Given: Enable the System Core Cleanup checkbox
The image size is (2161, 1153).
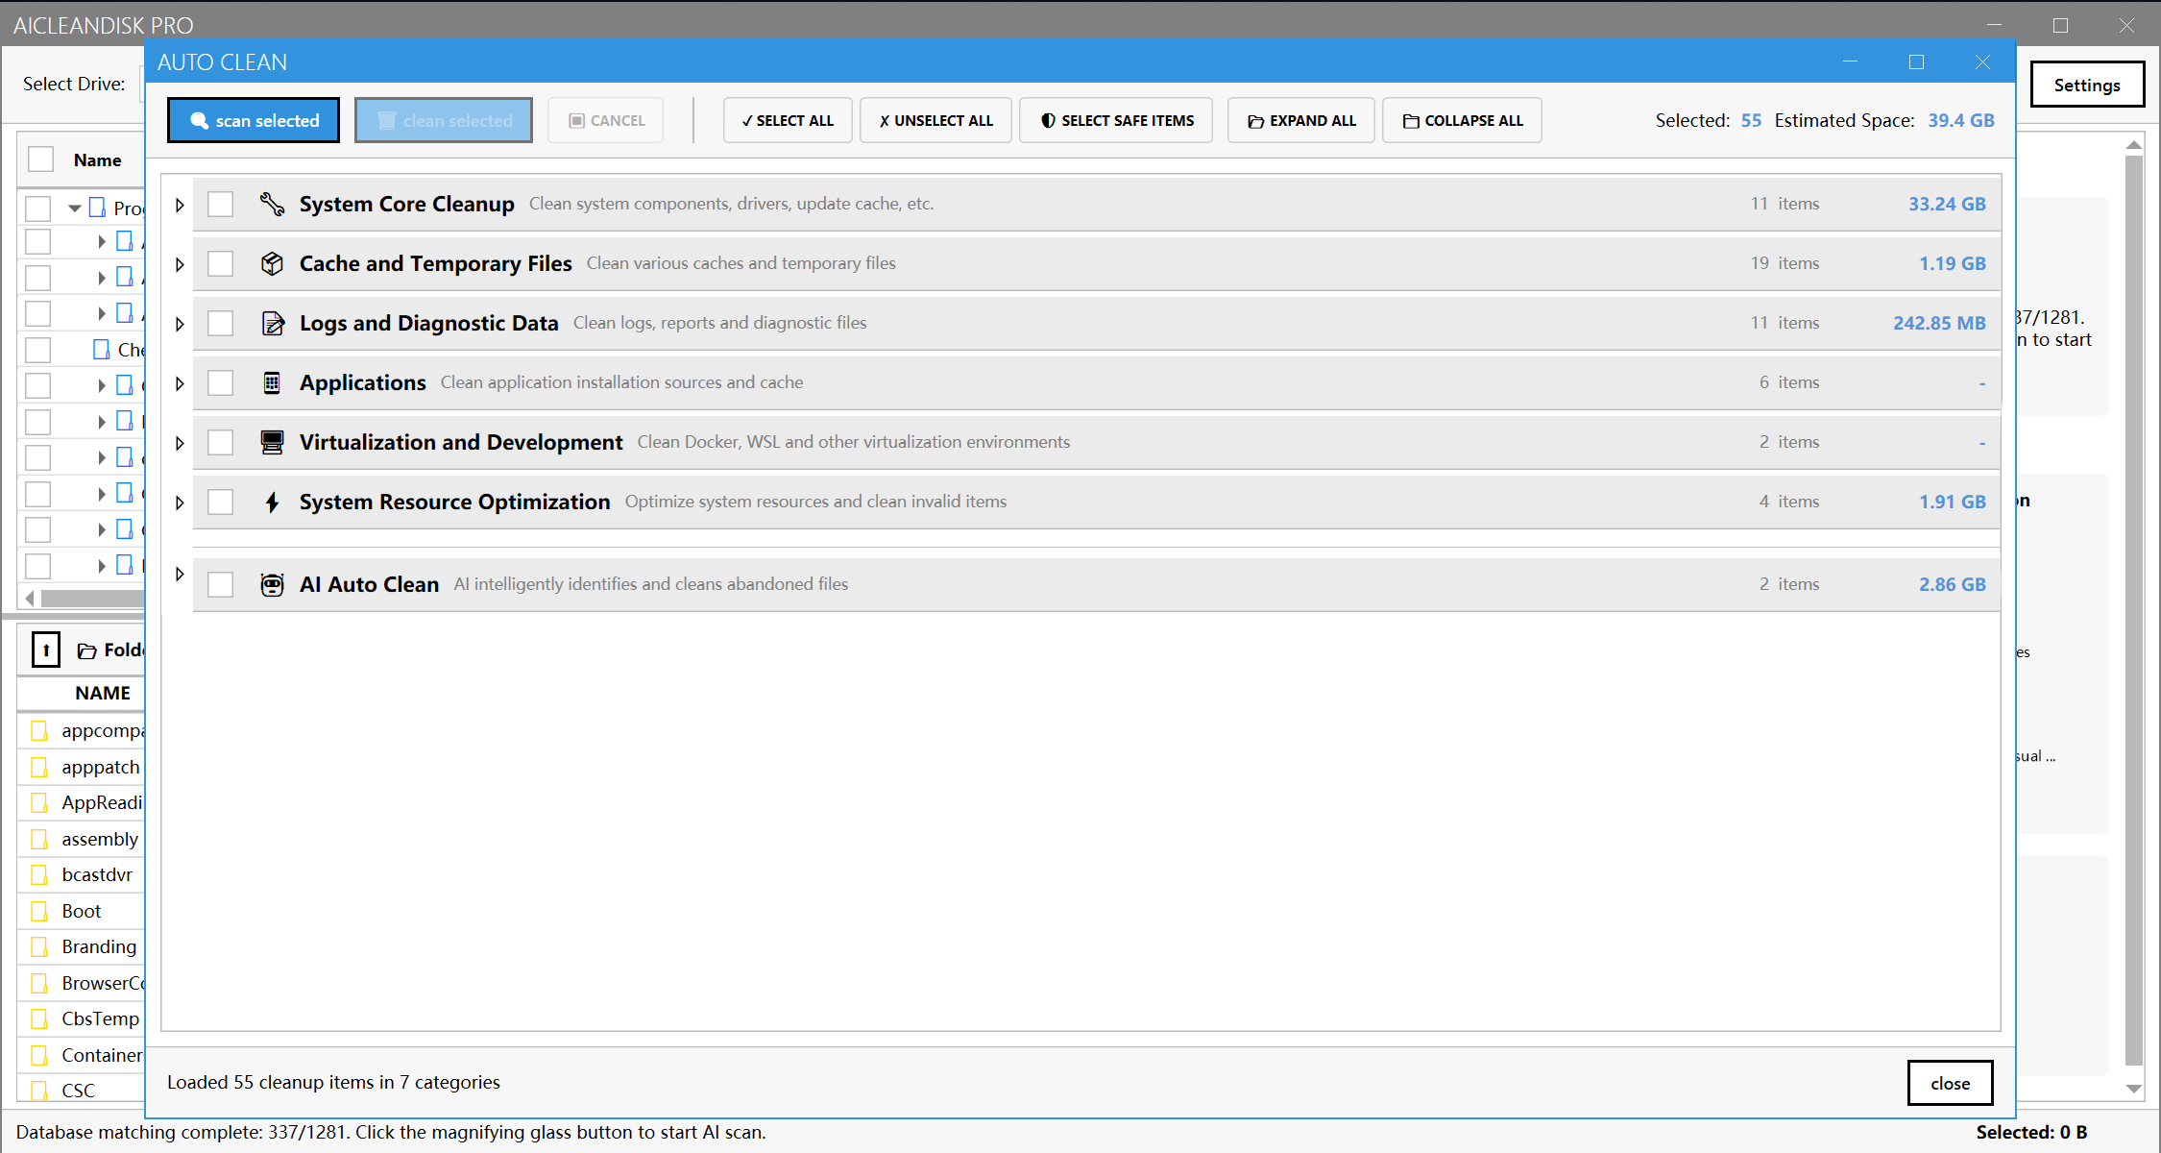Looking at the screenshot, I should (221, 204).
